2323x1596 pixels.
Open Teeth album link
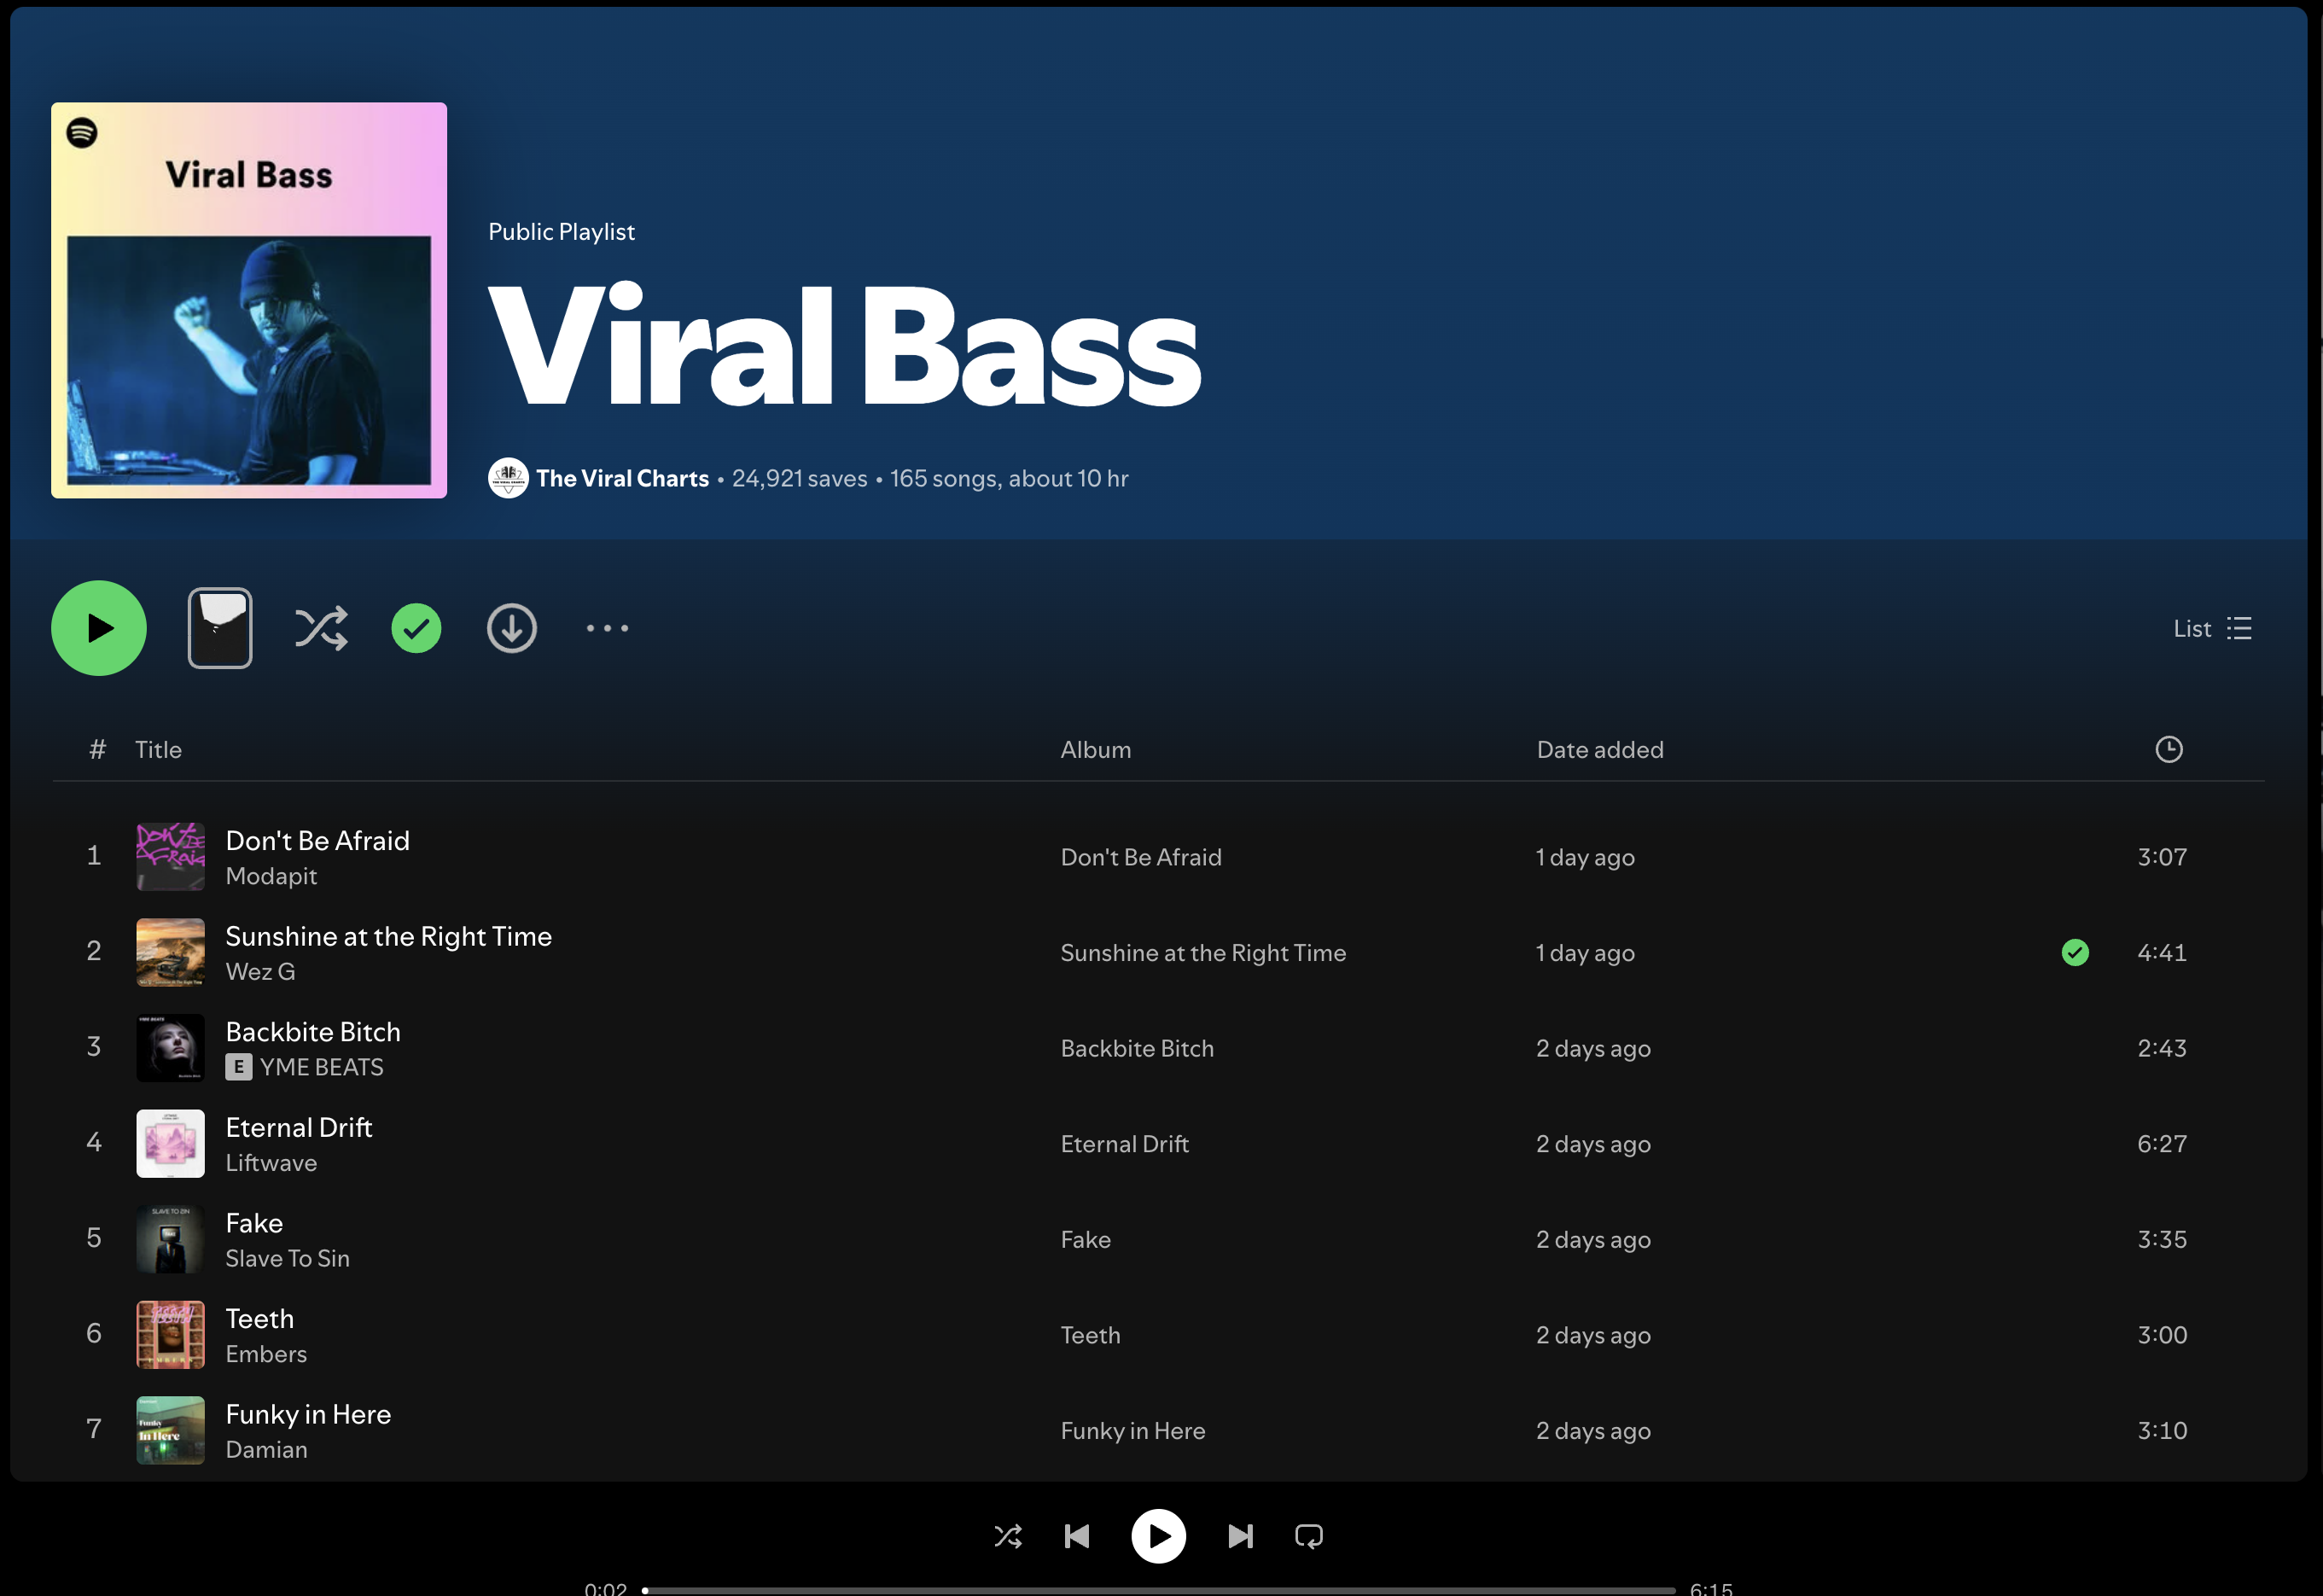[x=1090, y=1335]
